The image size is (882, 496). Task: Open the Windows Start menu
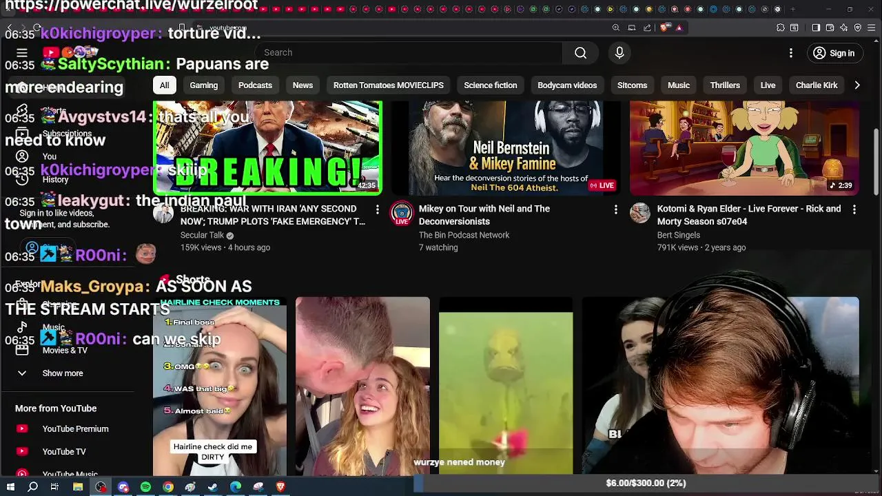coord(10,487)
